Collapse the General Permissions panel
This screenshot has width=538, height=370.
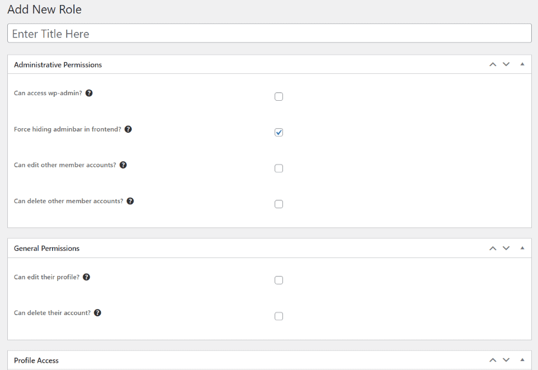click(x=522, y=248)
